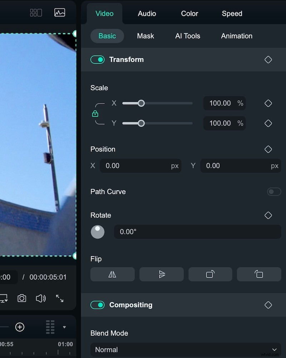Mute preview audio via the speaker icon
This screenshot has height=358, width=286.
(41, 299)
